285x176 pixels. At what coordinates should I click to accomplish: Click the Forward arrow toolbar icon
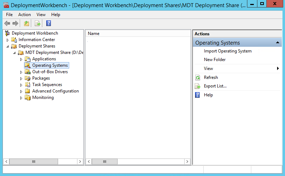pyautogui.click(x=15, y=23)
